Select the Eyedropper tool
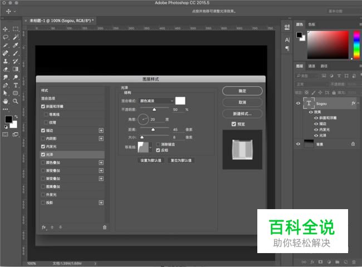This screenshot has width=362, height=267. tap(15, 45)
